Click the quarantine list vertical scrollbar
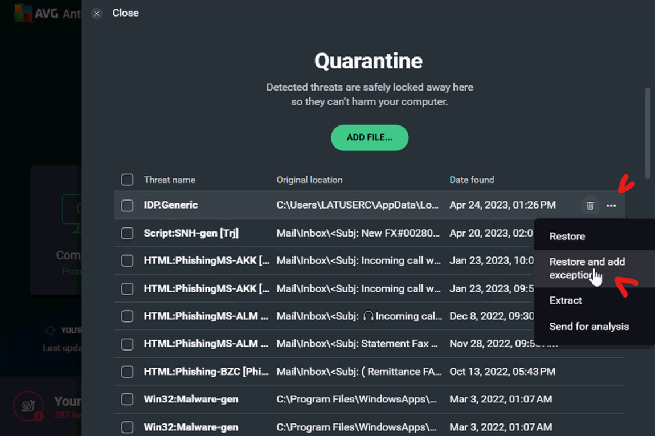 coord(647,133)
